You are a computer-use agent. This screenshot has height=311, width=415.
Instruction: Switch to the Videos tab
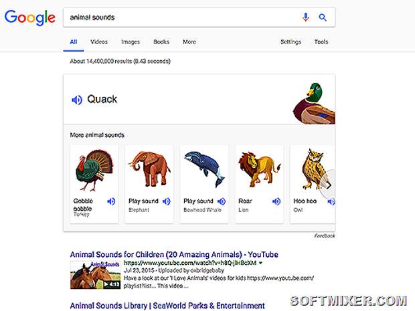(x=99, y=41)
